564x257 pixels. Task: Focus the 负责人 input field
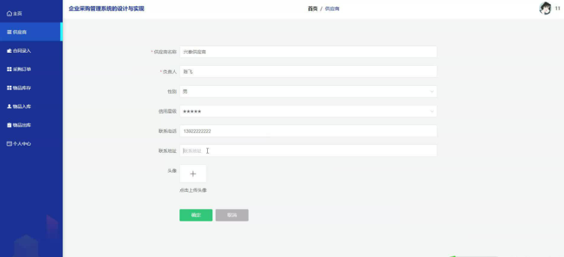(x=308, y=72)
